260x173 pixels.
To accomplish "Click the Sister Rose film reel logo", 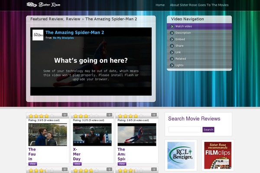I will pos(43,5).
